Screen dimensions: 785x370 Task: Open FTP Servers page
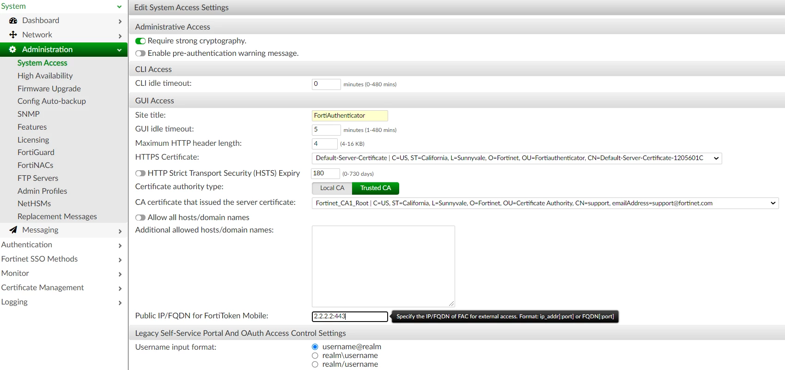point(38,178)
